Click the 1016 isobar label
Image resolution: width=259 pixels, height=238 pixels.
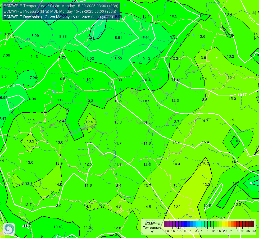230,30
